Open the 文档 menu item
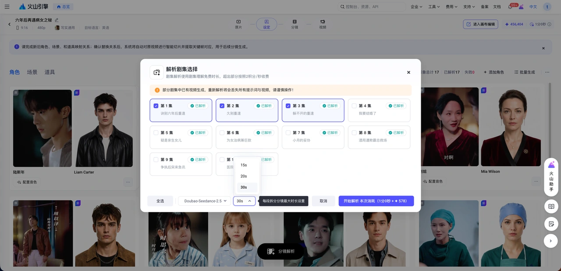 pyautogui.click(x=497, y=7)
